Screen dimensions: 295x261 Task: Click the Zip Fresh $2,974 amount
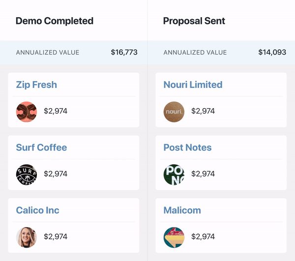56,111
